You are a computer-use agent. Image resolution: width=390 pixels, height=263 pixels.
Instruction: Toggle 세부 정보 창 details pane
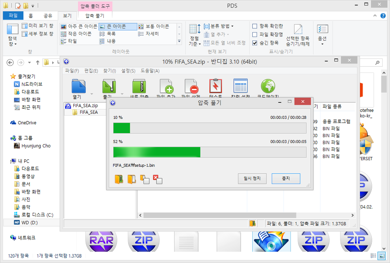coord(37,34)
